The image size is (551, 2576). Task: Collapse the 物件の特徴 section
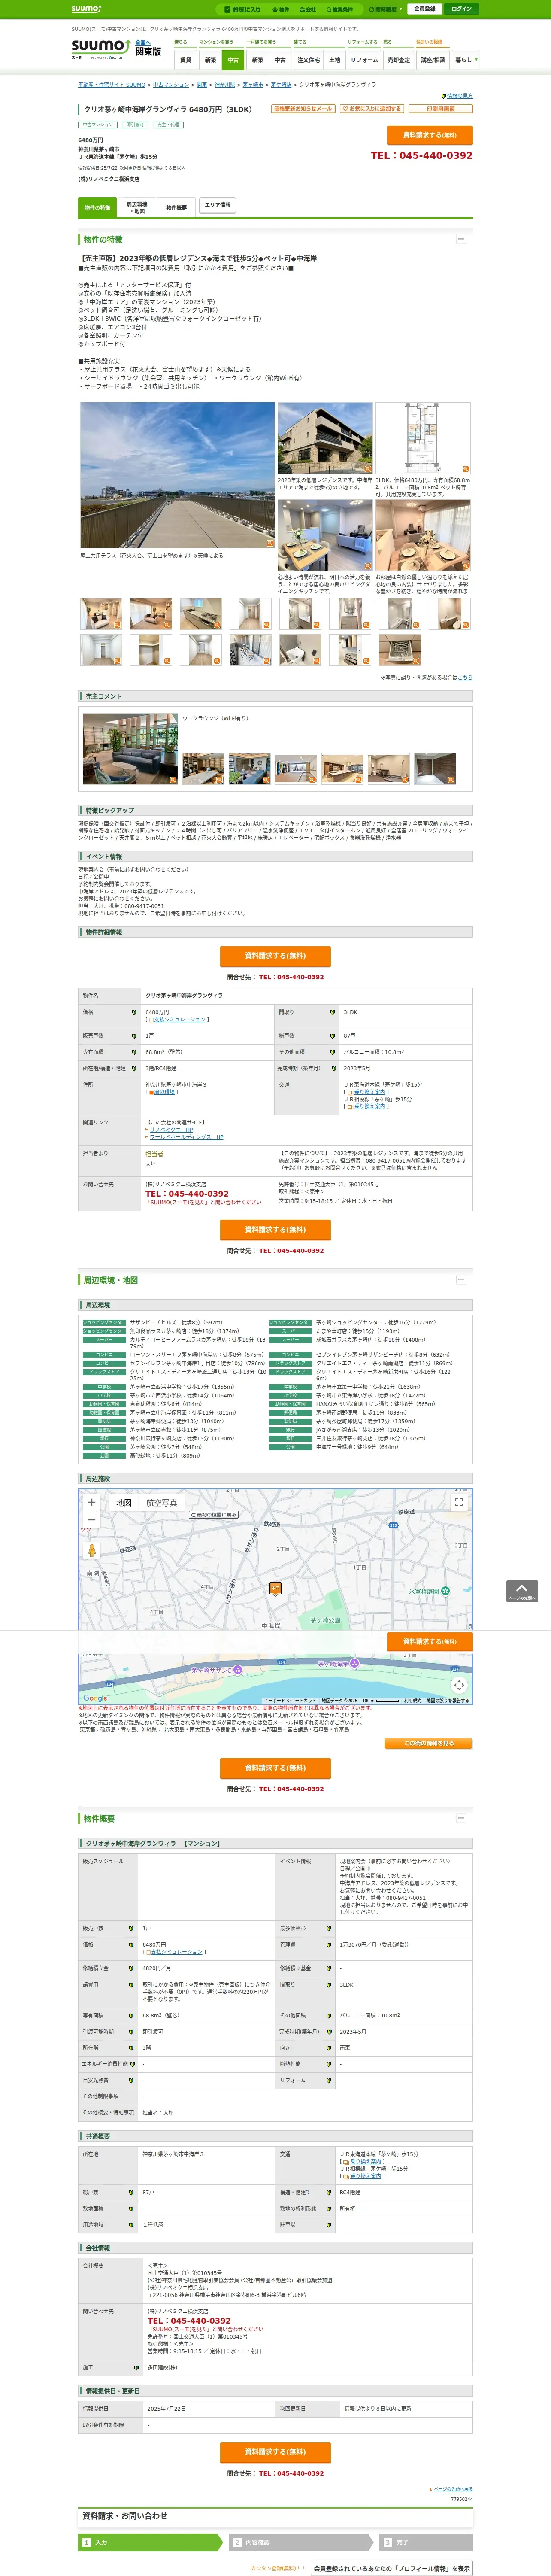click(461, 239)
